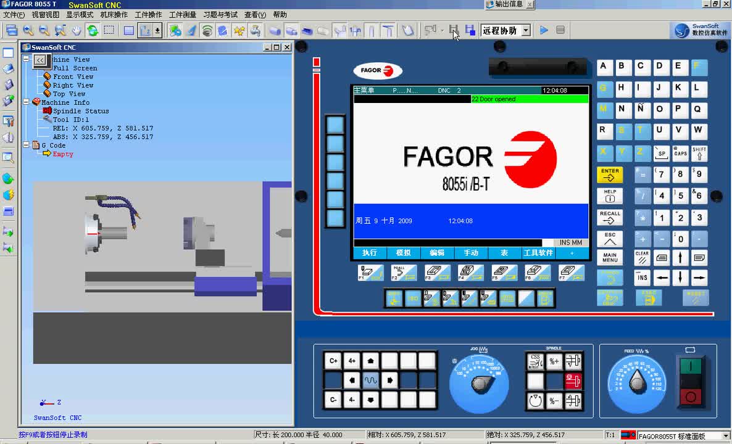Click the spindle %- speed key
The width and height of the screenshot is (732, 444).
click(554, 401)
